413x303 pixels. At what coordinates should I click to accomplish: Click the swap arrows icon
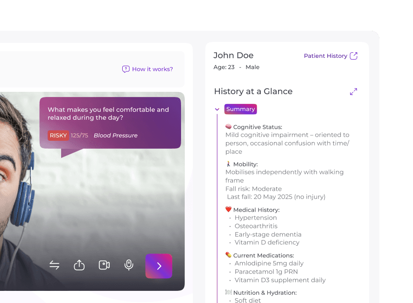click(x=55, y=265)
